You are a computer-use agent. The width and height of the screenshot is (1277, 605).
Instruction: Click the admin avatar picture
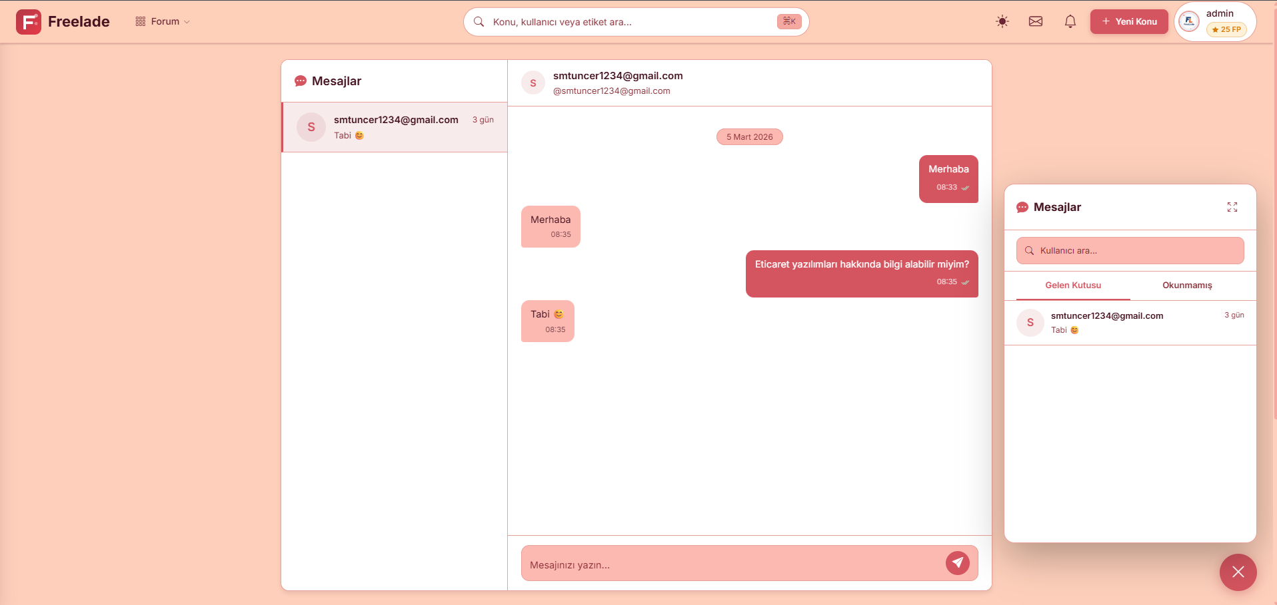click(1188, 22)
